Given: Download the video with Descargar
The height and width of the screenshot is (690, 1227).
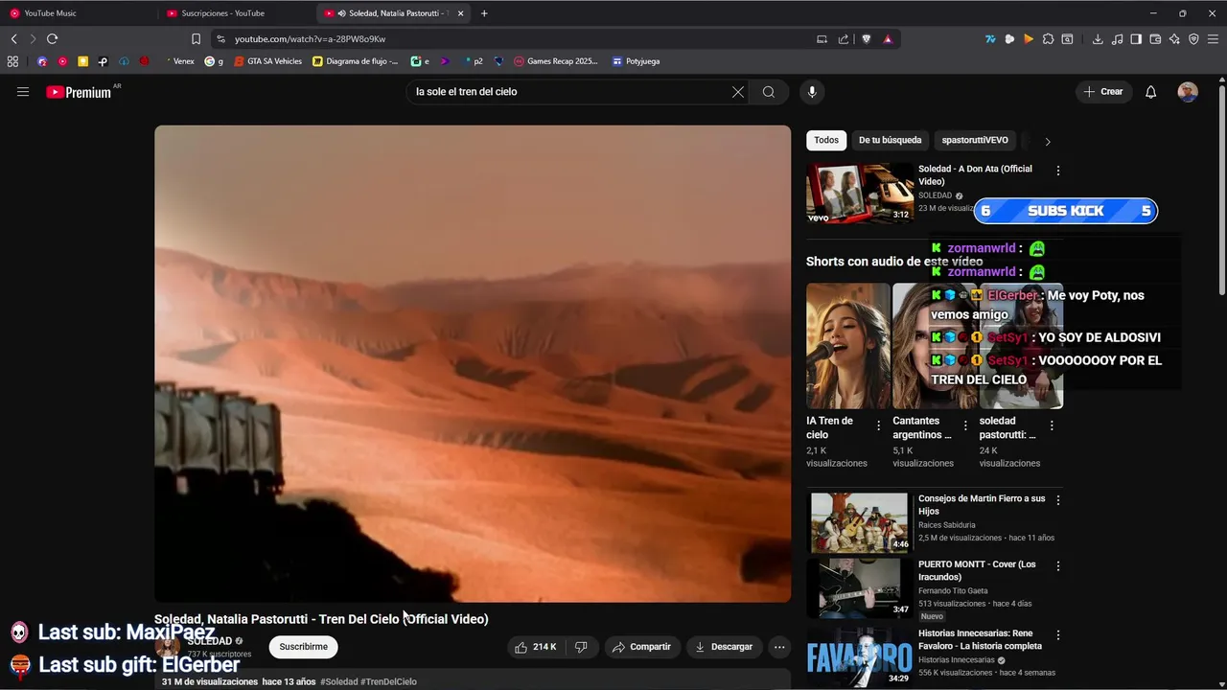Looking at the screenshot, I should pyautogui.click(x=725, y=647).
